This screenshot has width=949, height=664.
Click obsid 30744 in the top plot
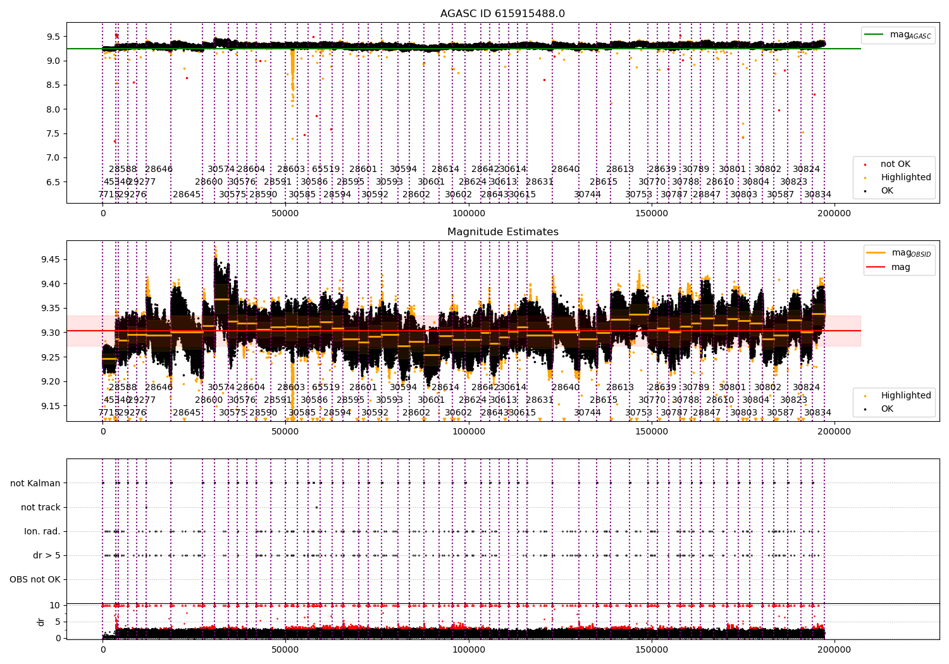588,194
